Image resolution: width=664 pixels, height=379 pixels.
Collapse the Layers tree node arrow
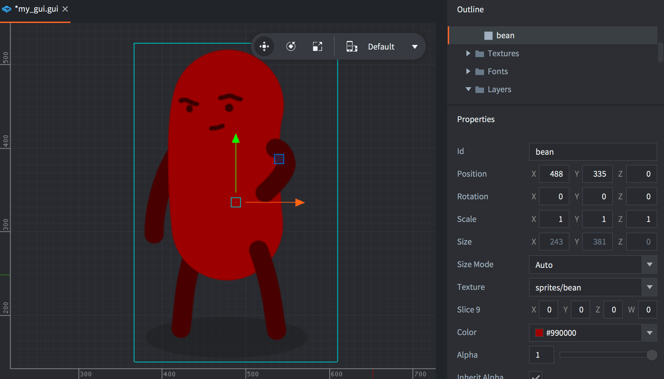click(468, 89)
